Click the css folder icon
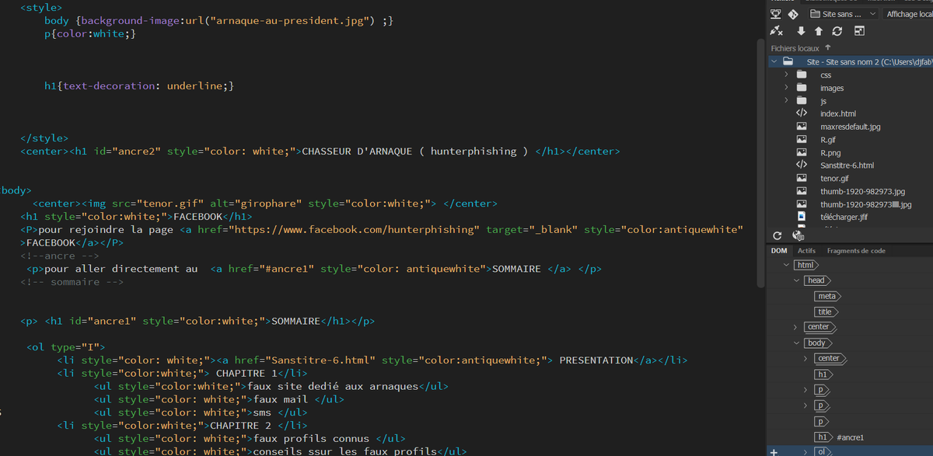The height and width of the screenshot is (456, 933). tap(802, 75)
